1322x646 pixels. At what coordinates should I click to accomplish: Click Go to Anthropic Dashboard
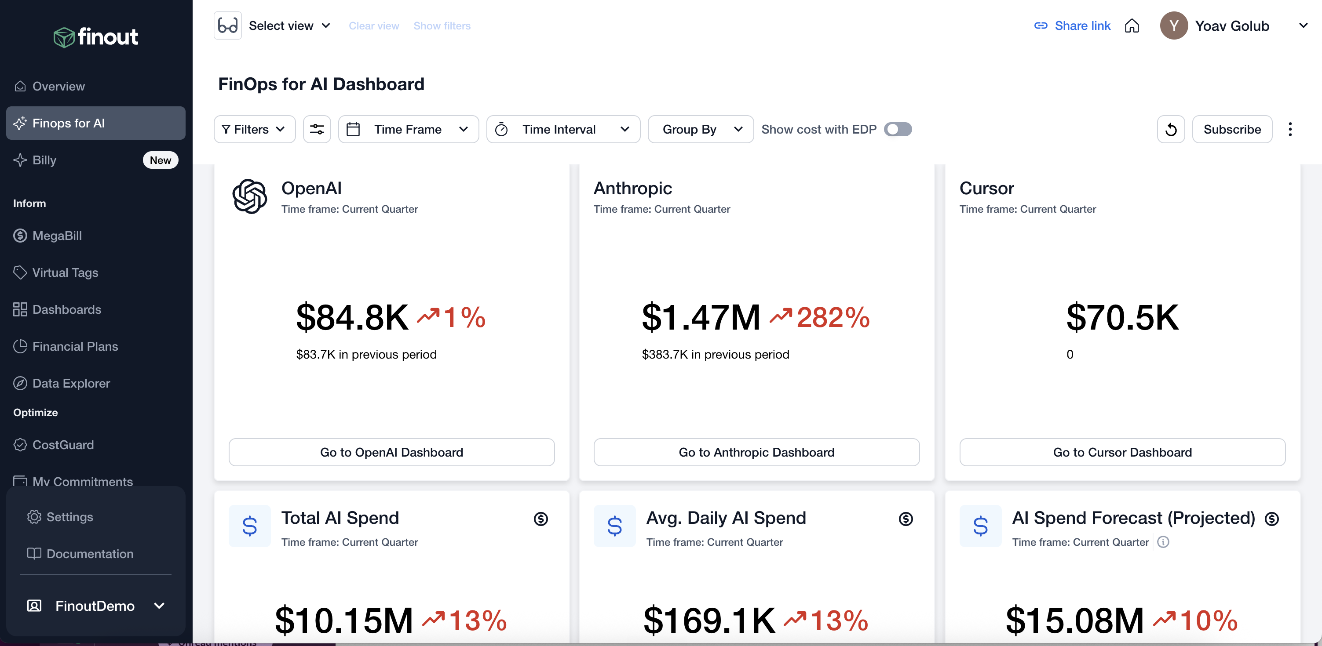[x=756, y=452]
